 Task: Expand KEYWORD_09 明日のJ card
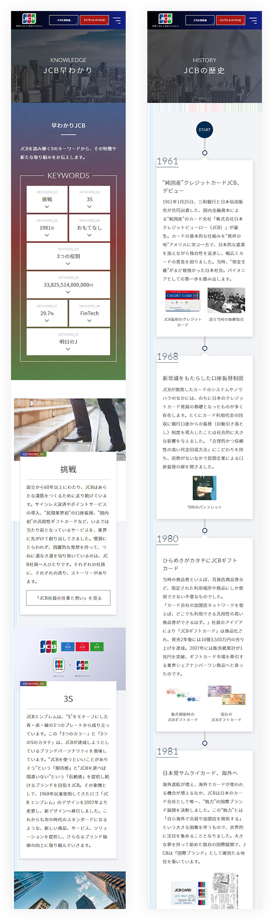(x=68, y=341)
